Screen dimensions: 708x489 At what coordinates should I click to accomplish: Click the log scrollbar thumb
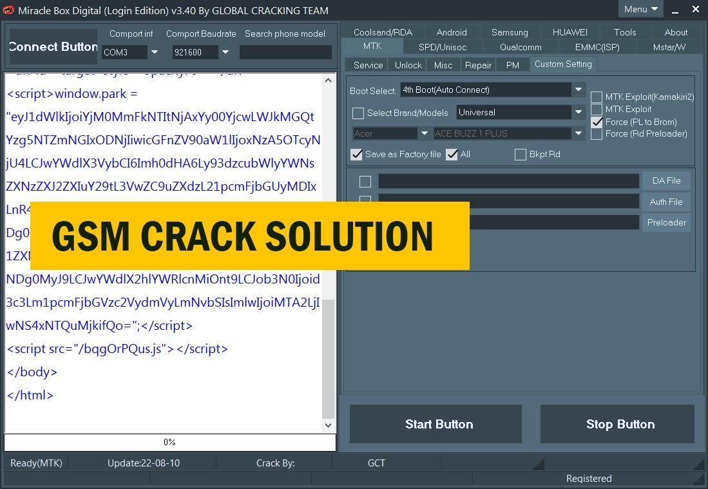click(329, 359)
